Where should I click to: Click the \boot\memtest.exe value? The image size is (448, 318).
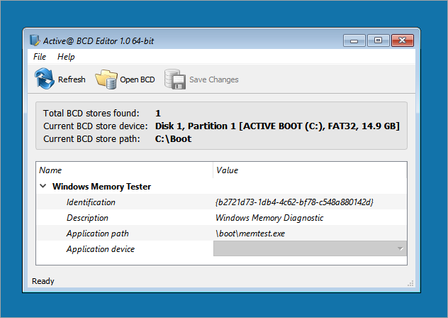(x=250, y=234)
